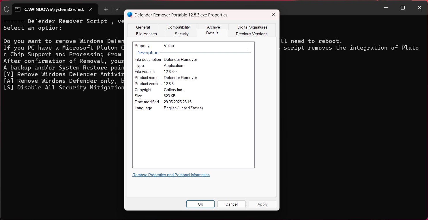Select the Size 823 KB value

coord(170,96)
